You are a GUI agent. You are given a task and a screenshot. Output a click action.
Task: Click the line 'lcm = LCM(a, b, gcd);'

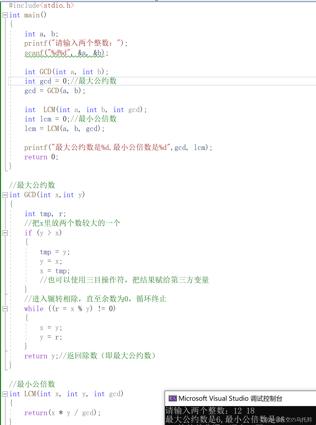pyautogui.click(x=65, y=129)
